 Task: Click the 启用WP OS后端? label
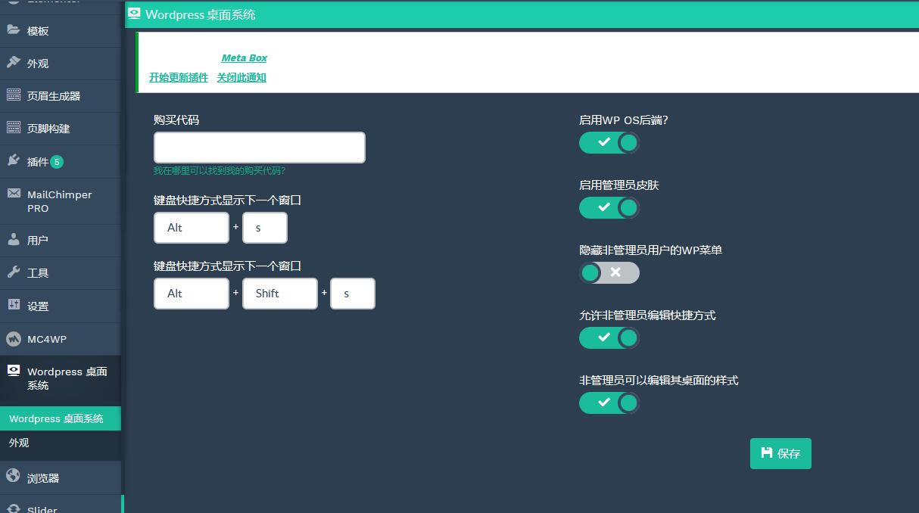pos(624,120)
